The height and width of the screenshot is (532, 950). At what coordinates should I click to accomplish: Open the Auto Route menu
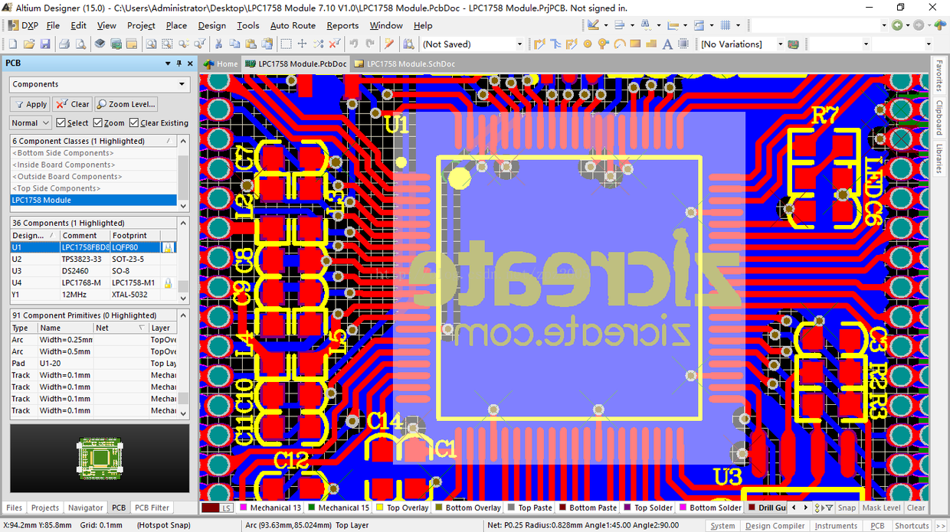point(293,25)
